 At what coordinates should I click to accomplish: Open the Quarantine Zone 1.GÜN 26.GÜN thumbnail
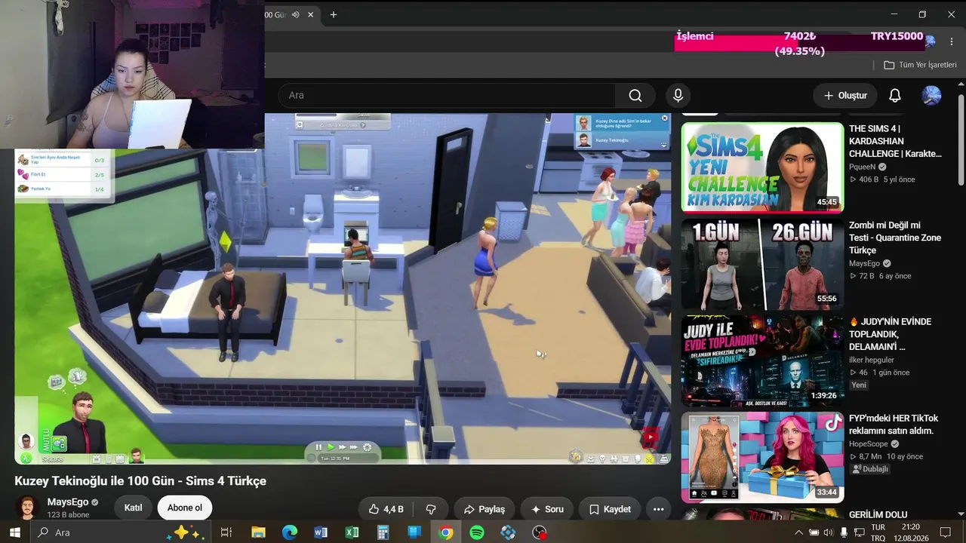click(x=762, y=264)
